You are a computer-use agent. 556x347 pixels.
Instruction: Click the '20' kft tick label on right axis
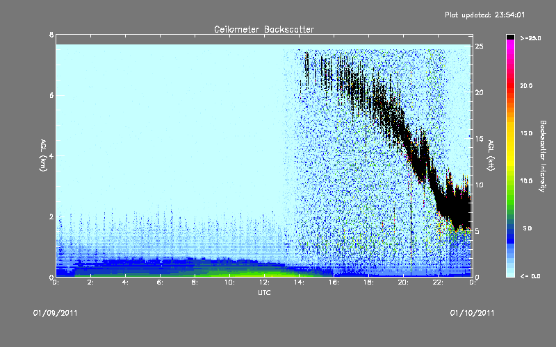pos(480,92)
